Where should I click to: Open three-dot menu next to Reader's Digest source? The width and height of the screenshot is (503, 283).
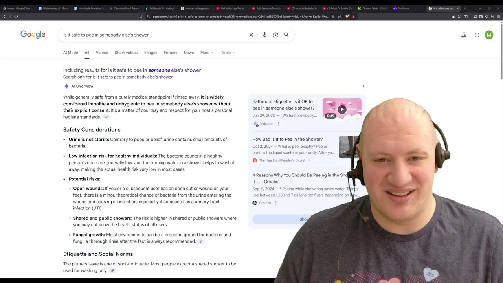(x=310, y=160)
